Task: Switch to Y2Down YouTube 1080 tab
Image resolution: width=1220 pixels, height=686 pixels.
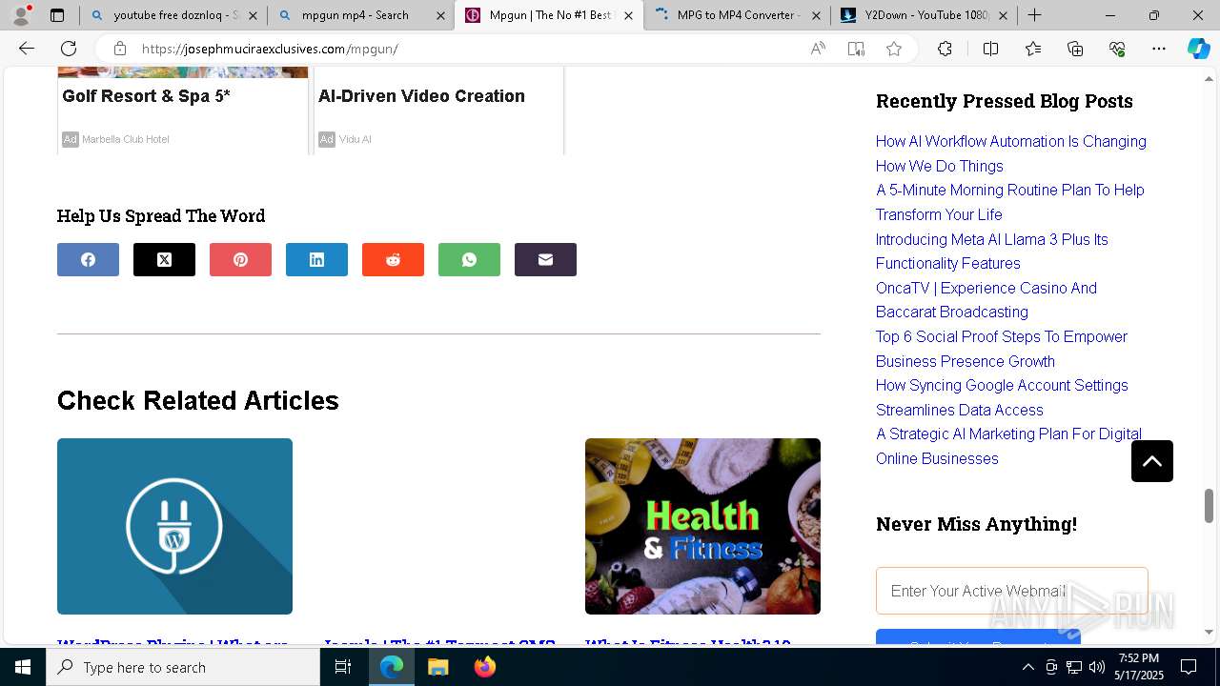Action: tap(924, 15)
